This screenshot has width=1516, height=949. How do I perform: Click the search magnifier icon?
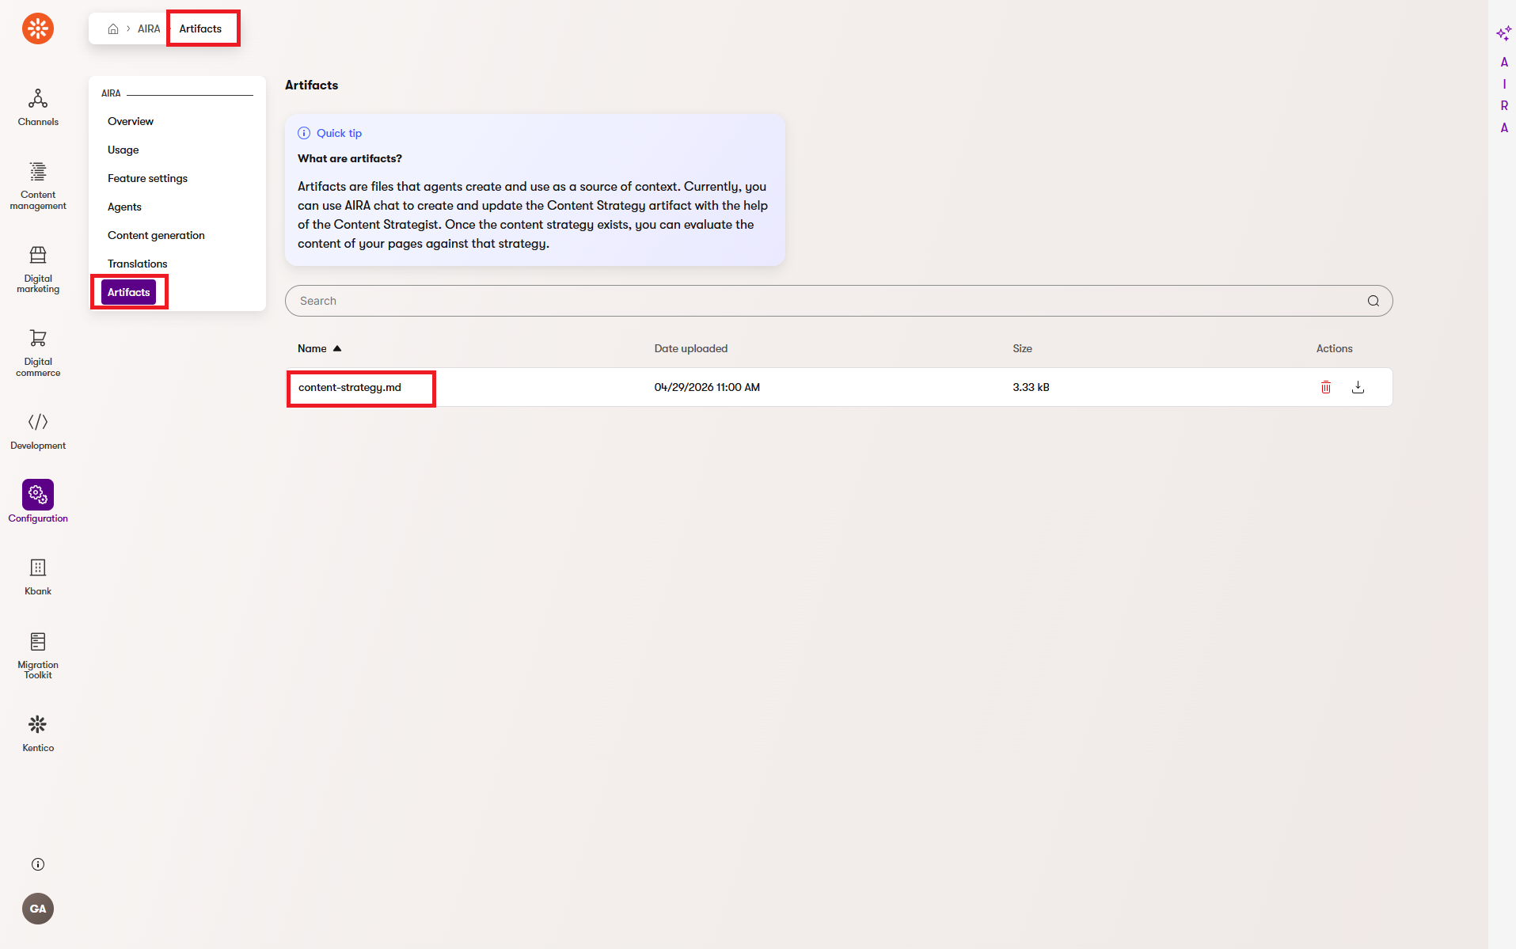[1374, 301]
